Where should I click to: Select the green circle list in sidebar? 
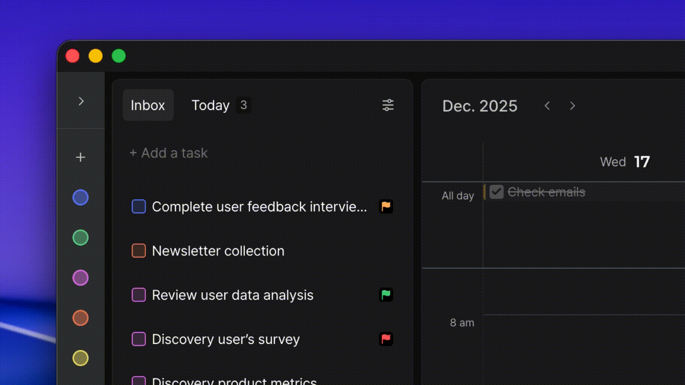point(80,237)
